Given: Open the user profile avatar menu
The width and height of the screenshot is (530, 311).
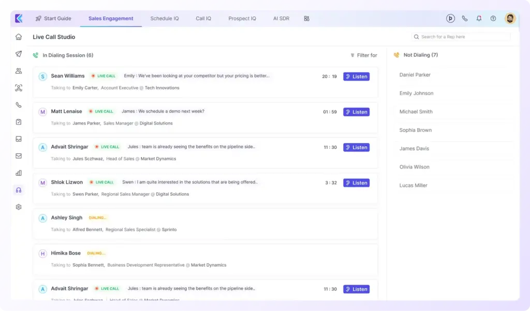Looking at the screenshot, I should pyautogui.click(x=510, y=19).
